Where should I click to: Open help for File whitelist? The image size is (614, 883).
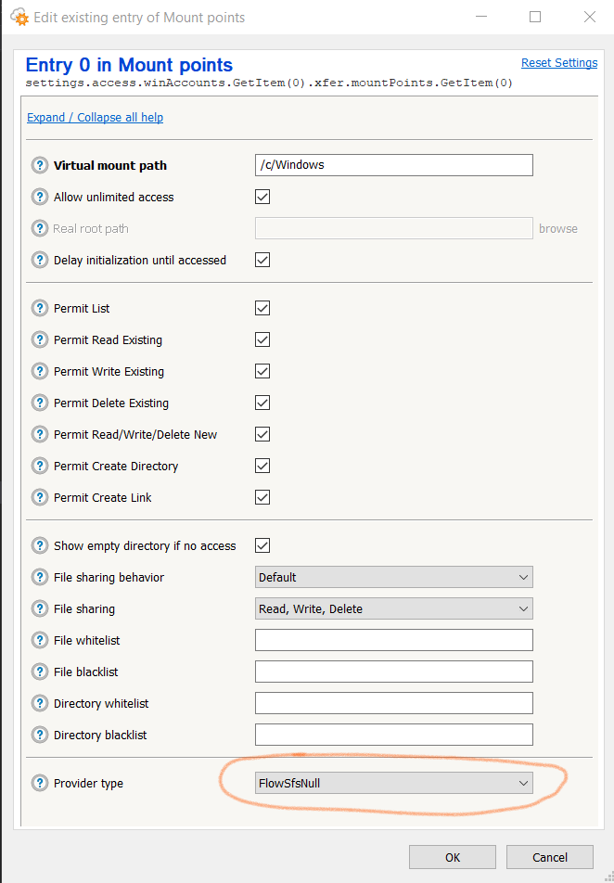(x=40, y=640)
